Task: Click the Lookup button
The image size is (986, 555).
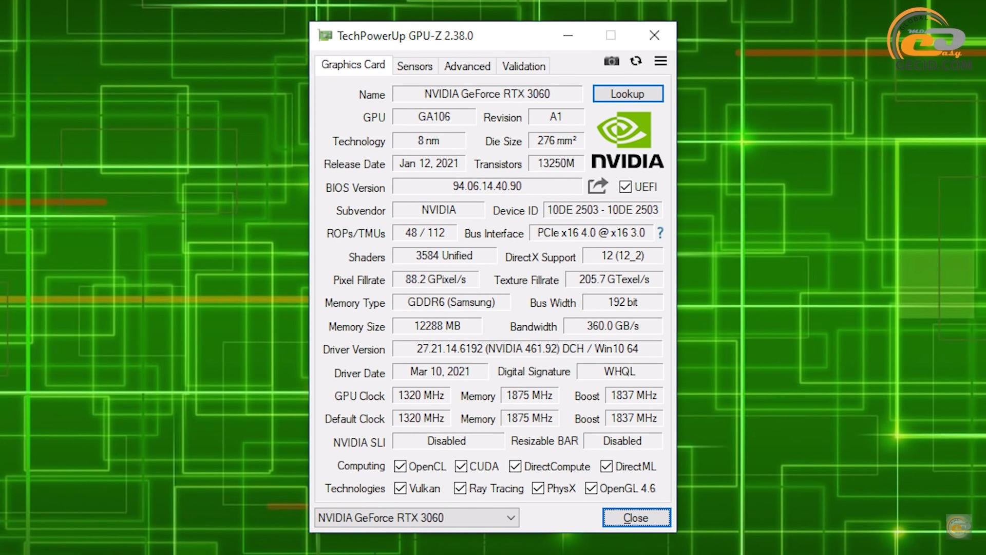Action: point(628,94)
